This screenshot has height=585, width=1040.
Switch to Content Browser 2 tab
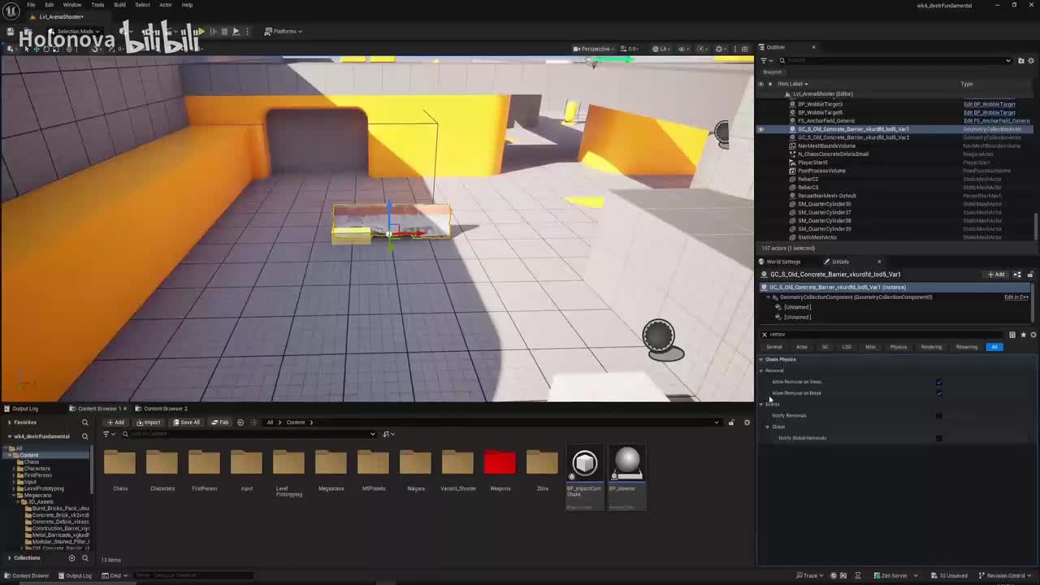(165, 409)
